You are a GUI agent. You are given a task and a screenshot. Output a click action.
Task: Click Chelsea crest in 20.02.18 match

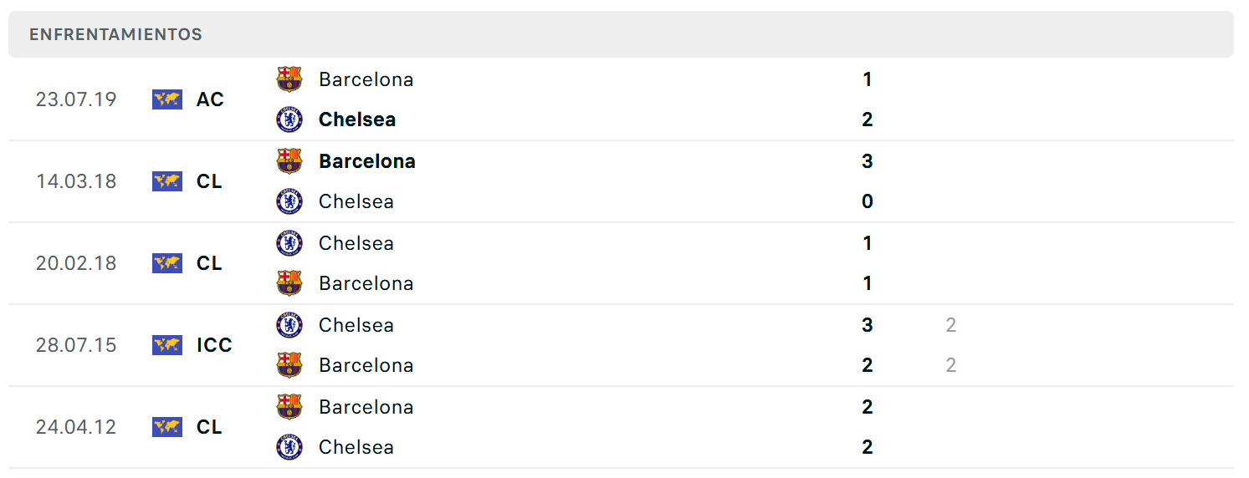(289, 243)
